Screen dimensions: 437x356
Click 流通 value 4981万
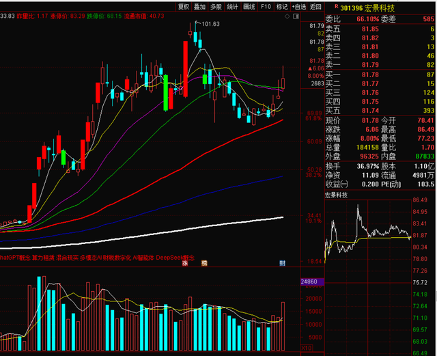click(x=423, y=175)
